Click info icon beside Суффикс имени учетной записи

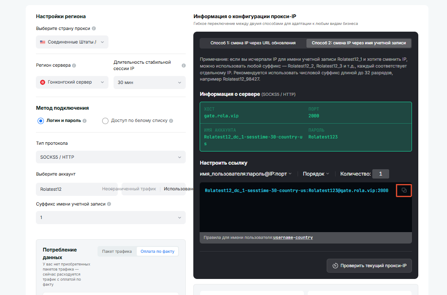(x=109, y=204)
